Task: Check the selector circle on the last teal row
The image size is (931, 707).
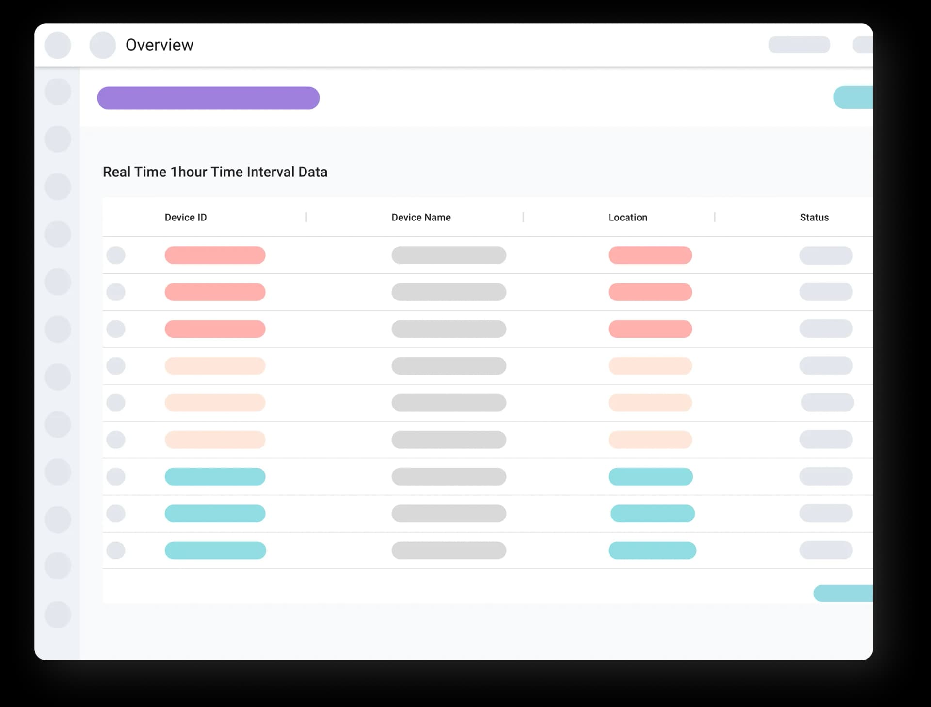Action: point(116,550)
